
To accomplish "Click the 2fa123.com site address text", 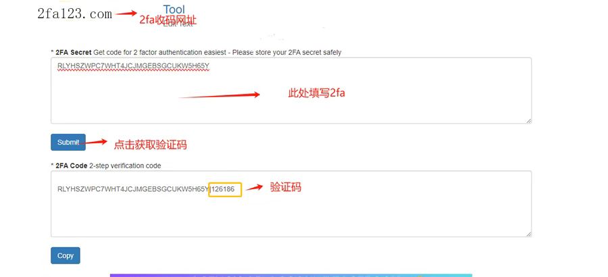I will pyautogui.click(x=74, y=14).
